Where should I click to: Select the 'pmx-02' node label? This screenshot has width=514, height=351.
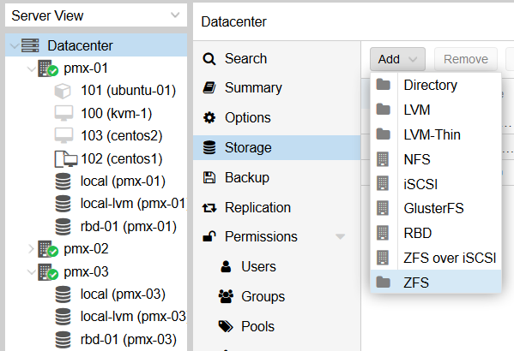(86, 249)
